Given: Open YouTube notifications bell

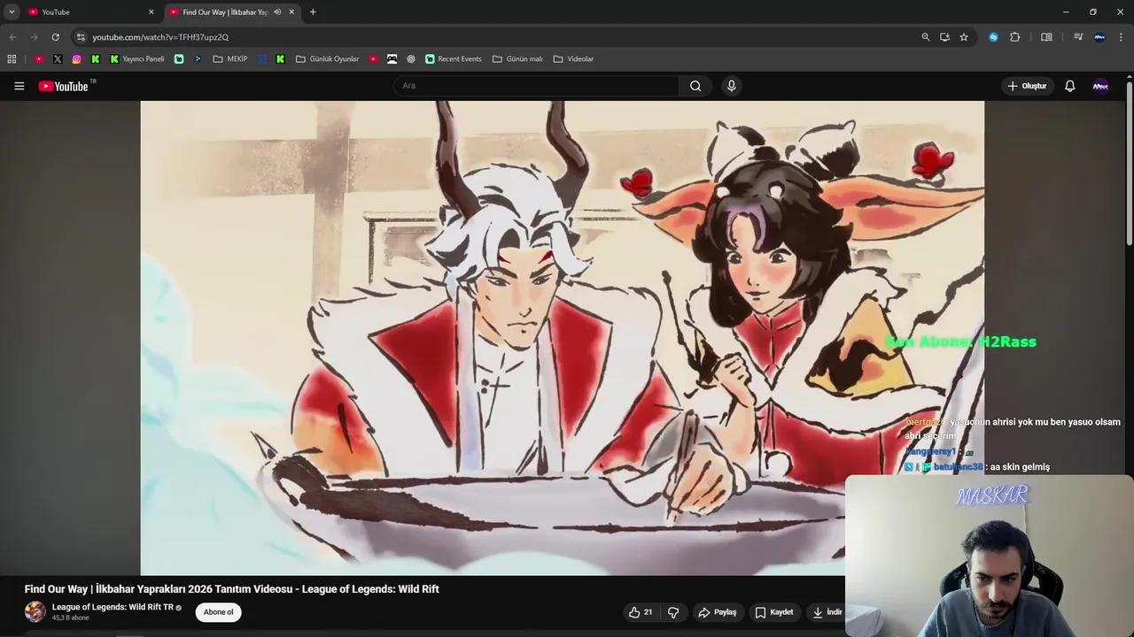Looking at the screenshot, I should pos(1069,86).
